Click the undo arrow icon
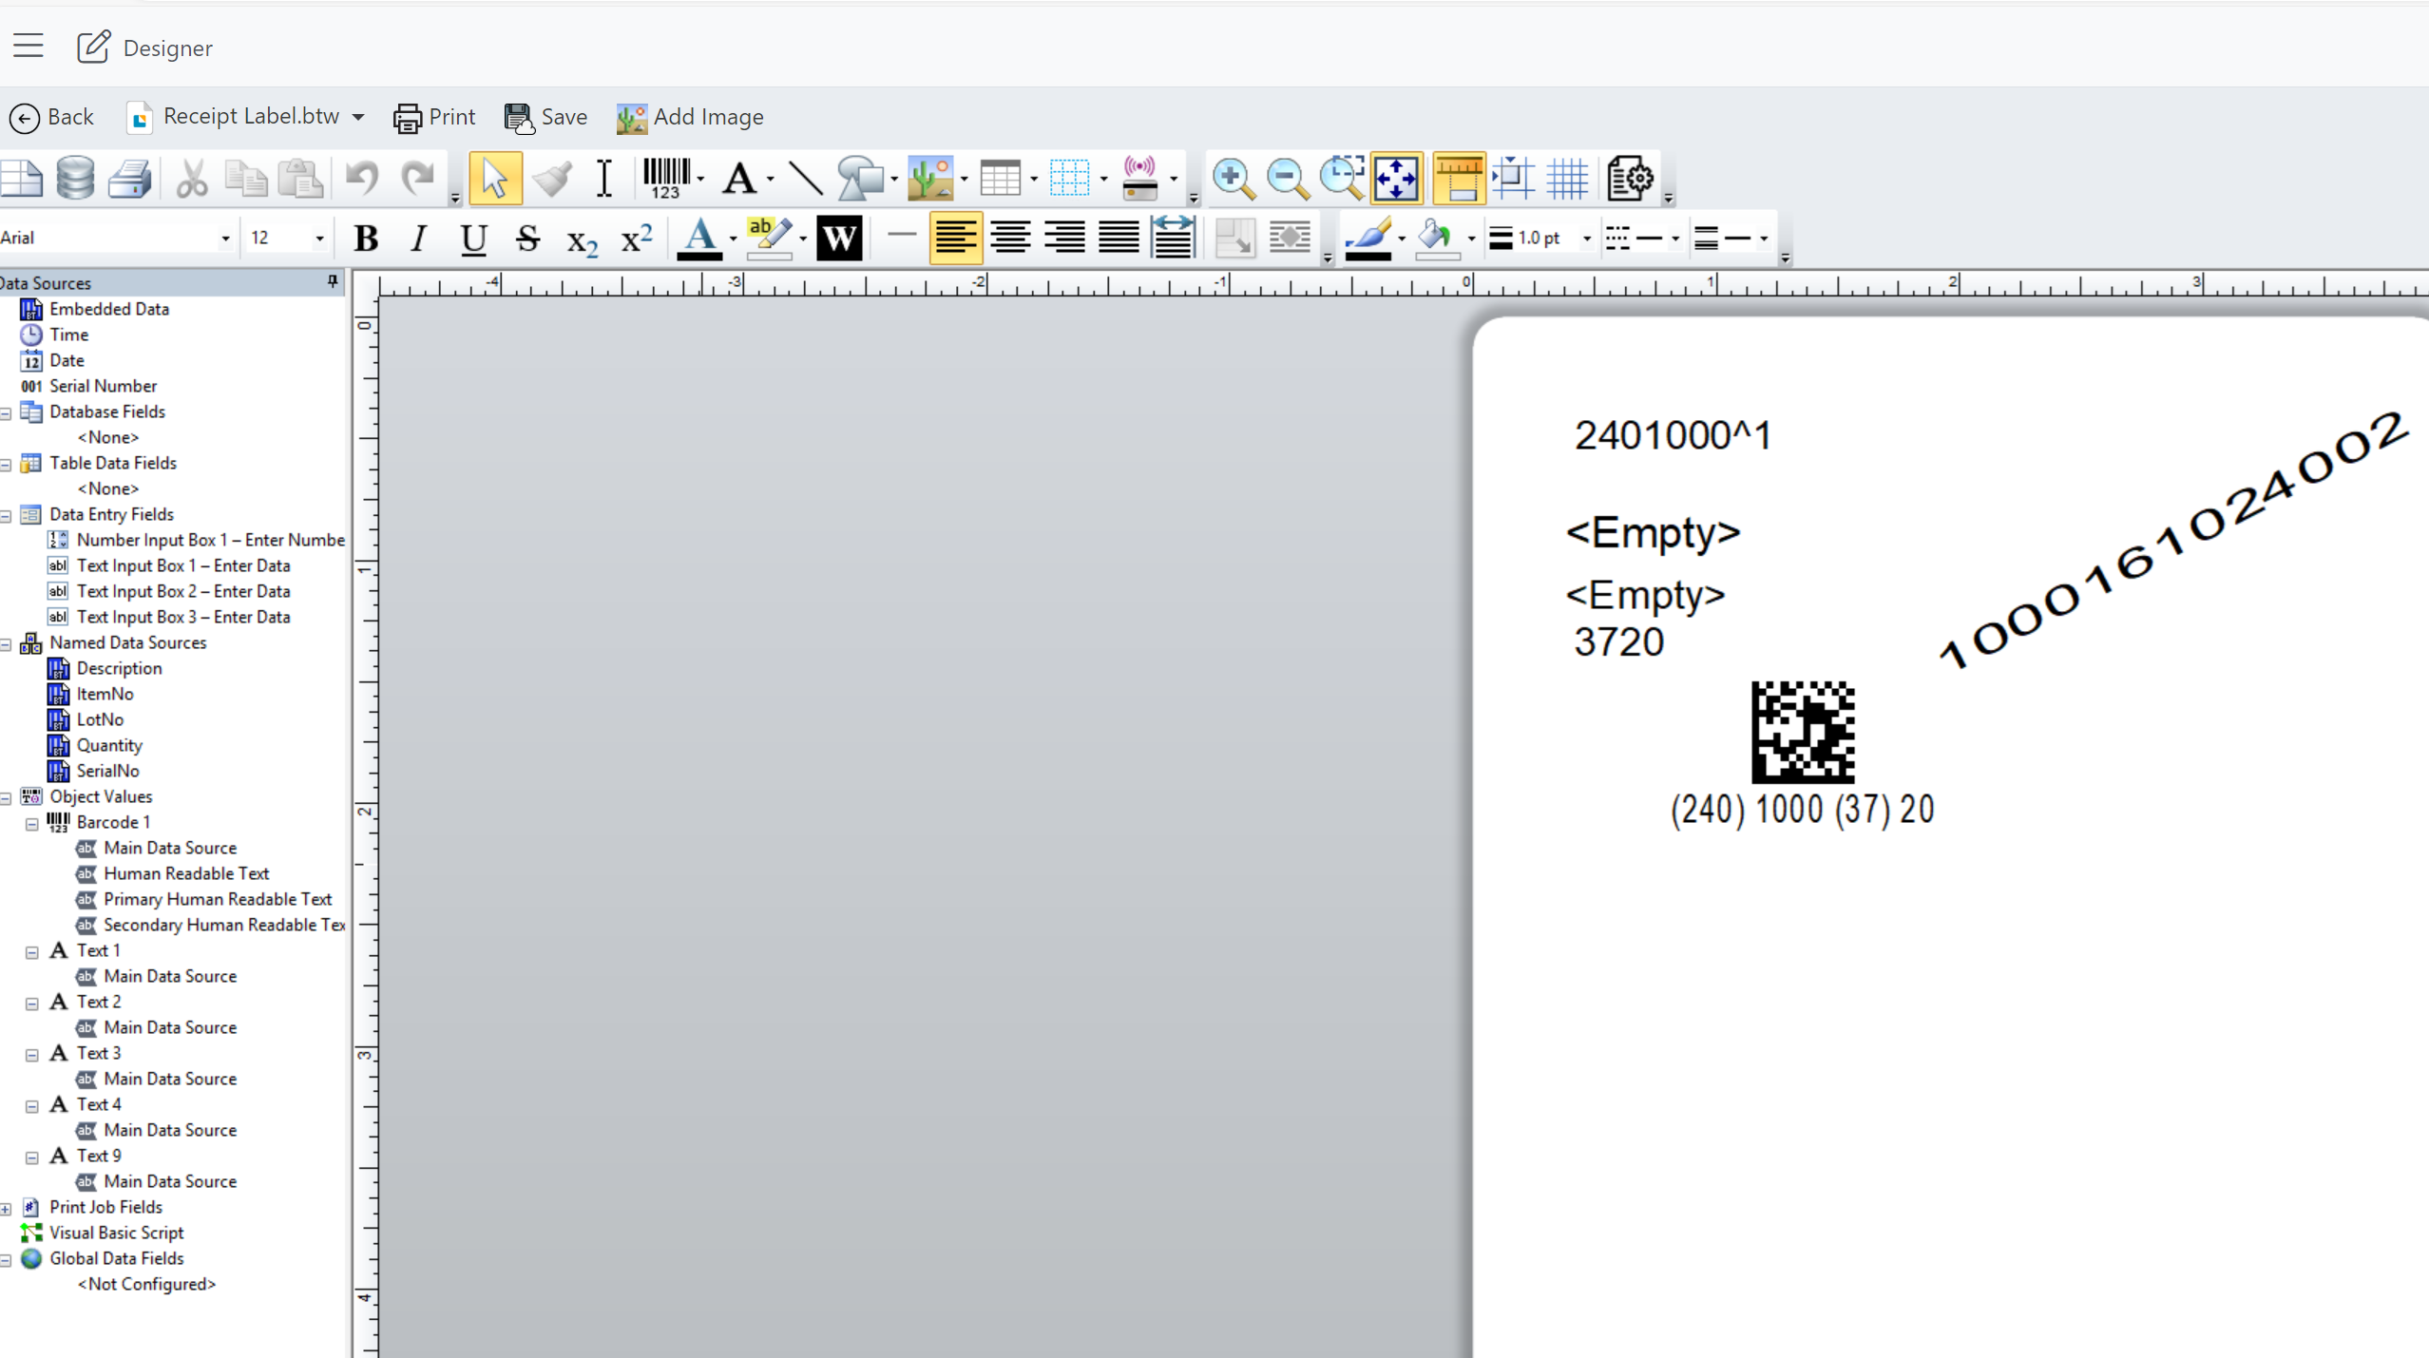Screen dimensions: 2429x1358 pyautogui.click(x=362, y=178)
